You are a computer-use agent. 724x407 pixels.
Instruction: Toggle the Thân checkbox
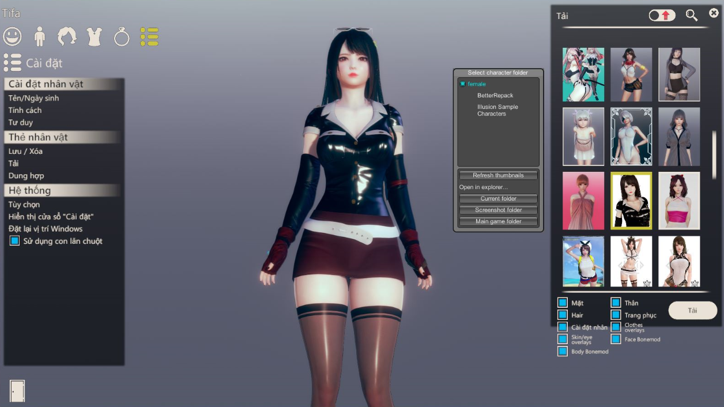pyautogui.click(x=616, y=303)
